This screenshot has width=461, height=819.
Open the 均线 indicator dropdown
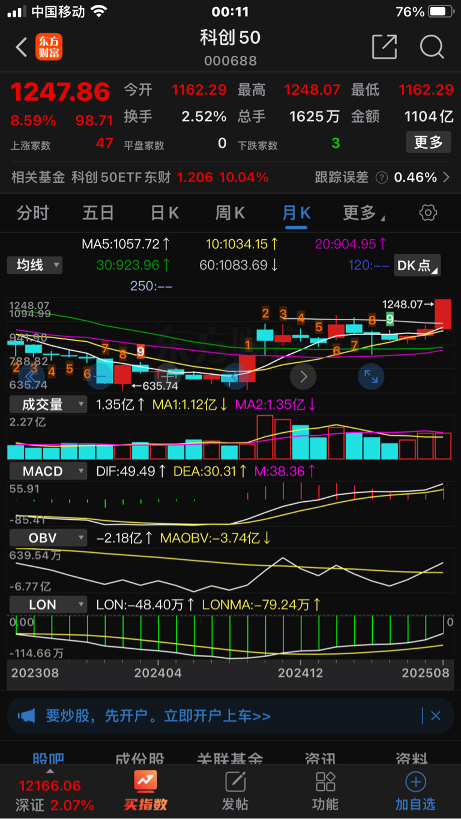35,265
